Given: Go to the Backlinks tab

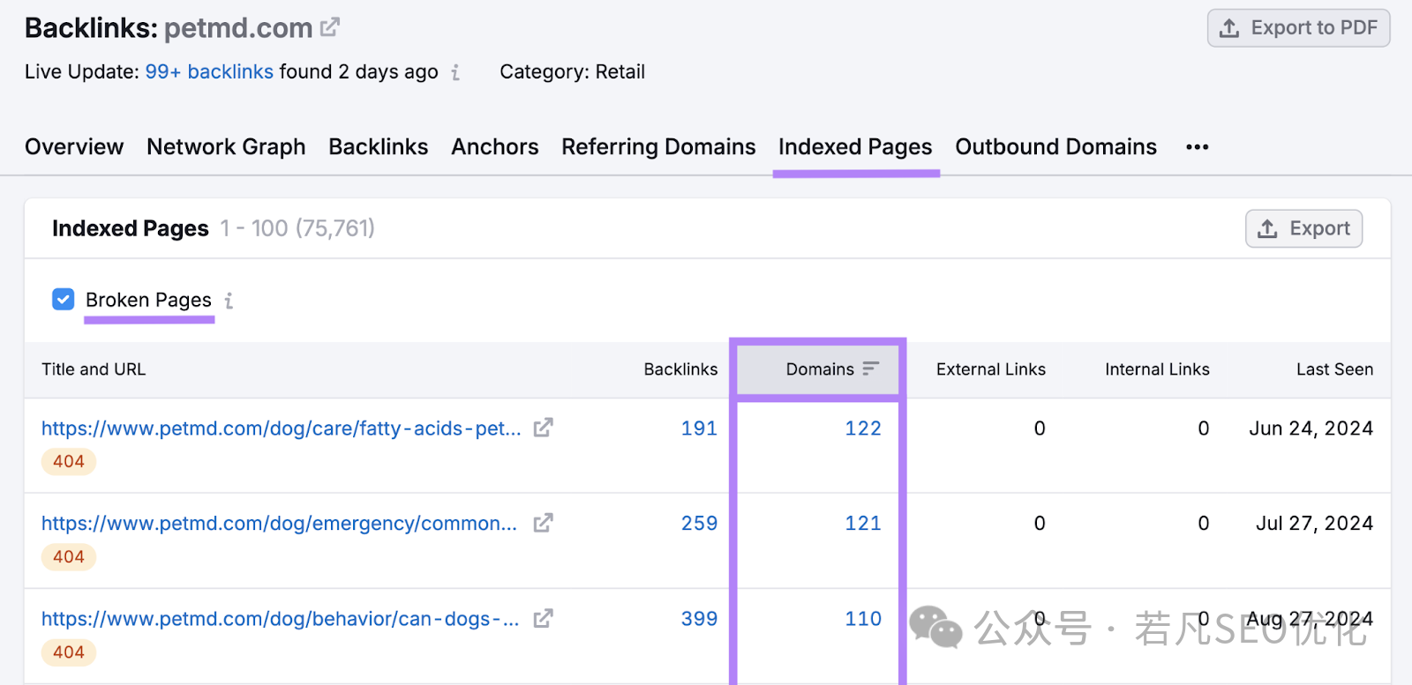Looking at the screenshot, I should click(x=379, y=146).
